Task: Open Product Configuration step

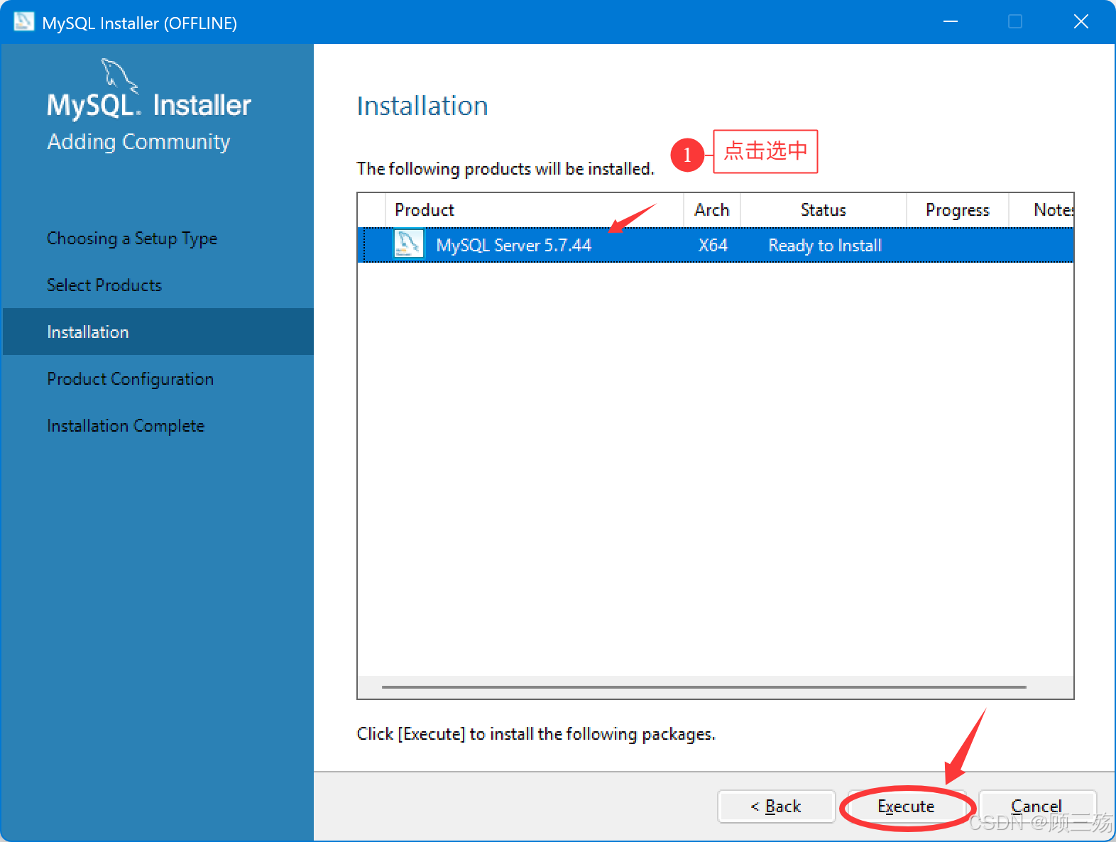Action: [131, 379]
